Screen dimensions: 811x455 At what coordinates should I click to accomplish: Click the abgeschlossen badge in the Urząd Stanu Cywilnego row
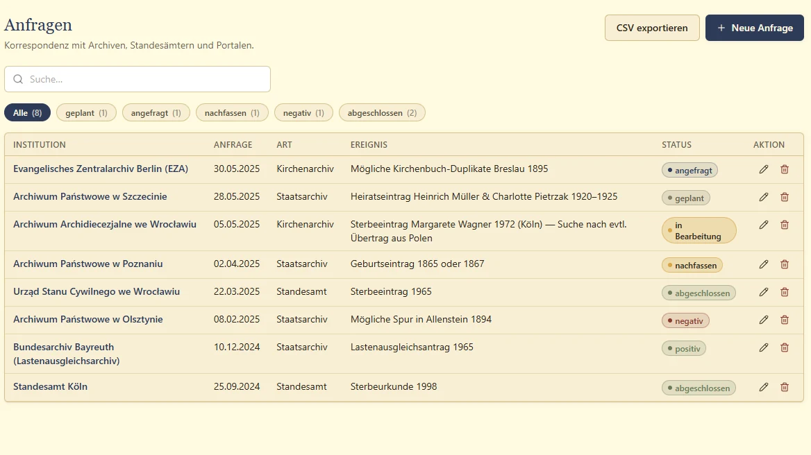(699, 293)
